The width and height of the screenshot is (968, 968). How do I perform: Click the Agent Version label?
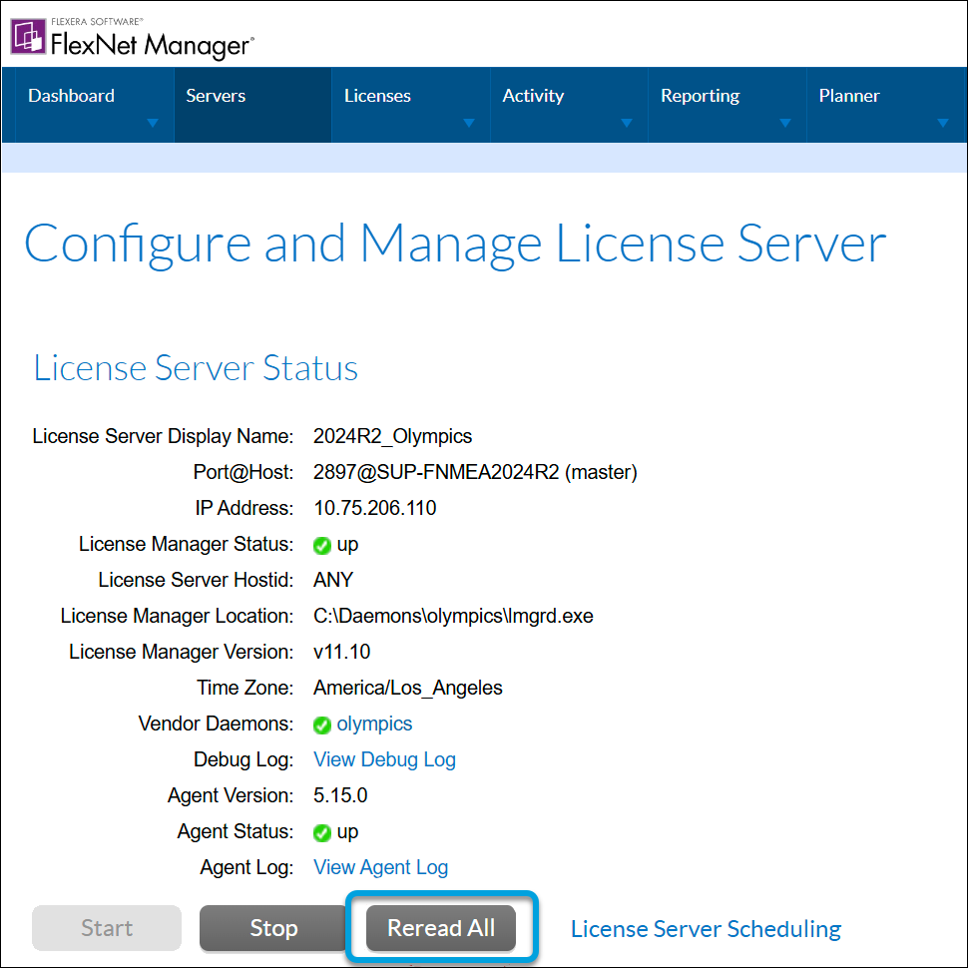click(x=231, y=795)
